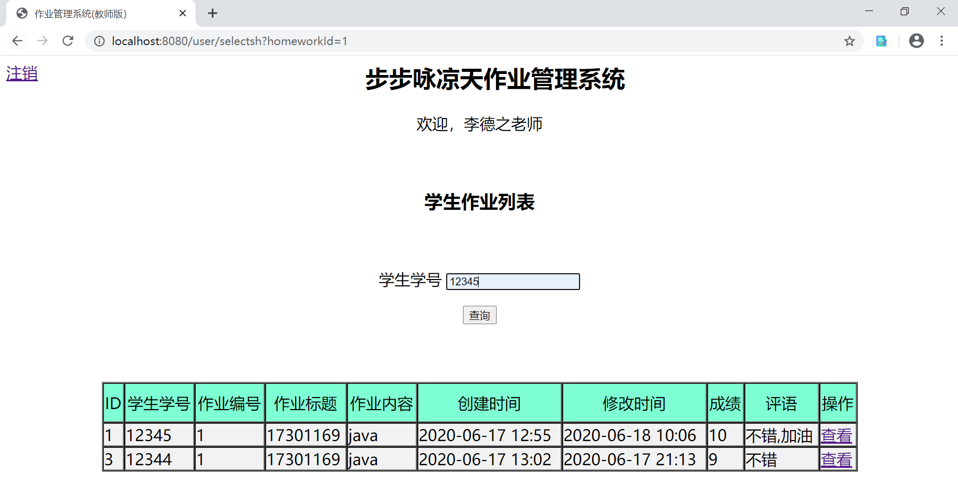Open a new browser tab
The width and height of the screenshot is (958, 482).
pos(213,13)
